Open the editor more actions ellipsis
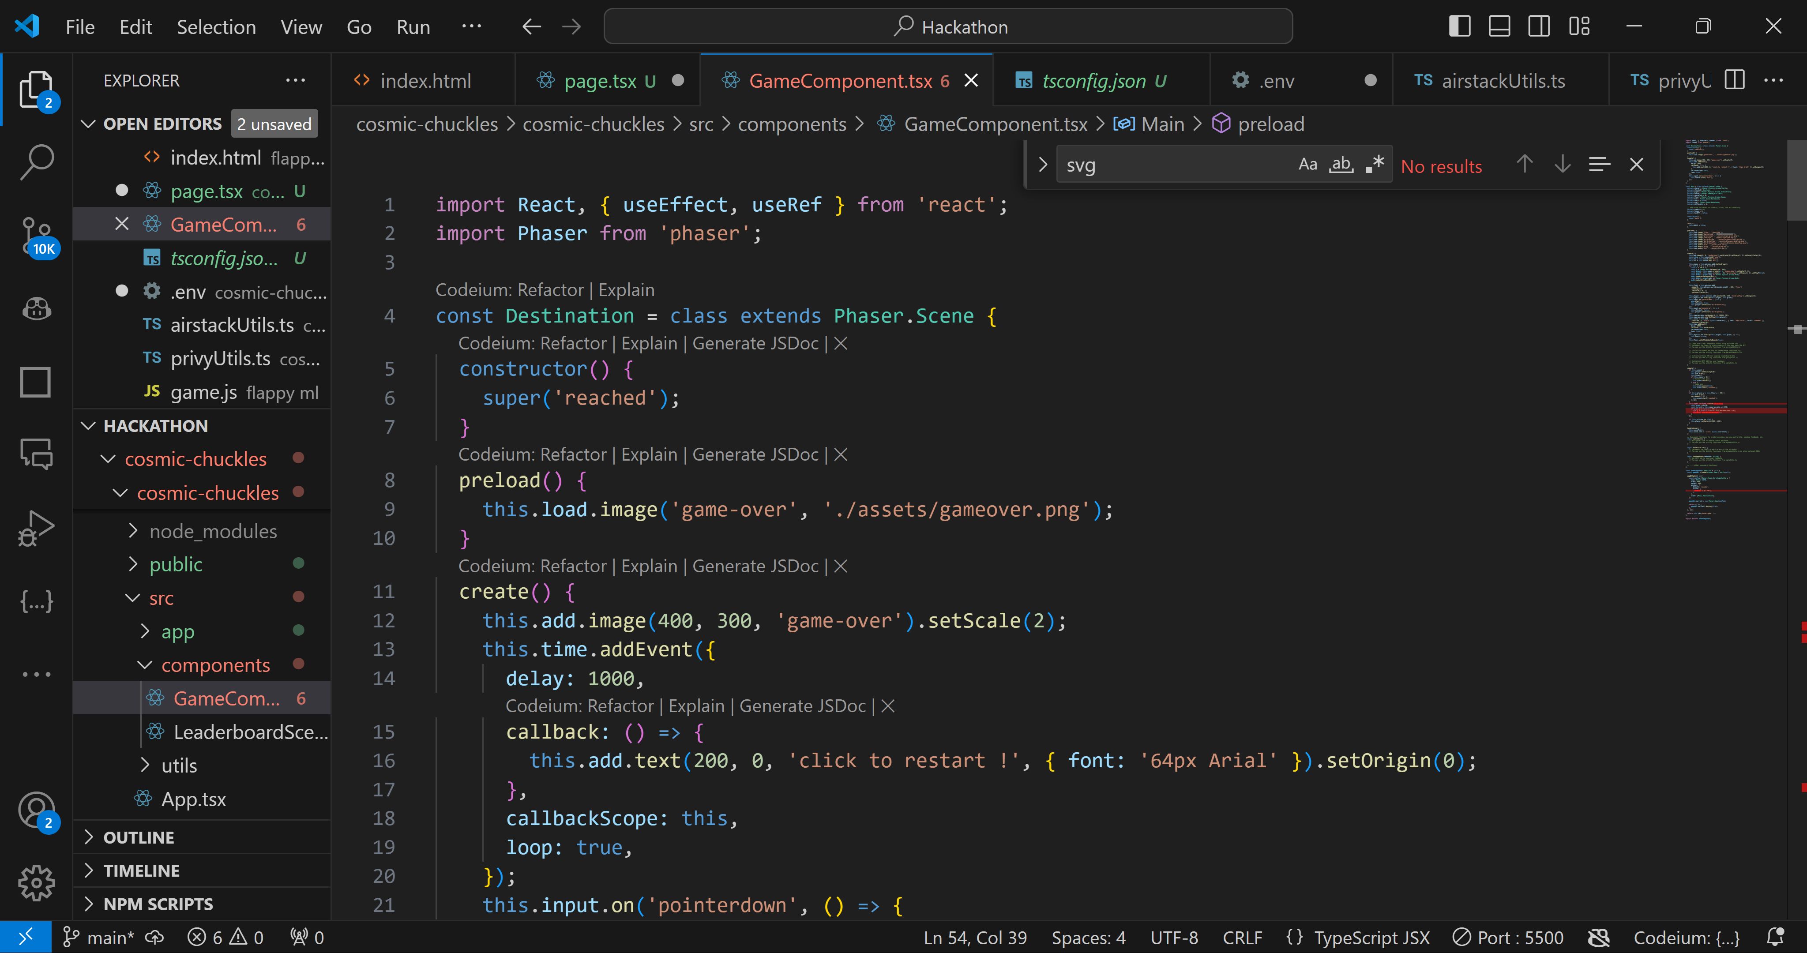Screen dimensions: 1807x953 1773,80
